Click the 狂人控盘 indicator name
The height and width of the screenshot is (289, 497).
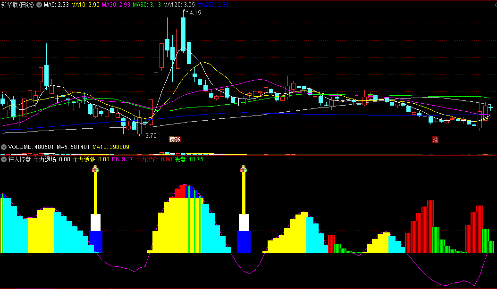[20, 159]
